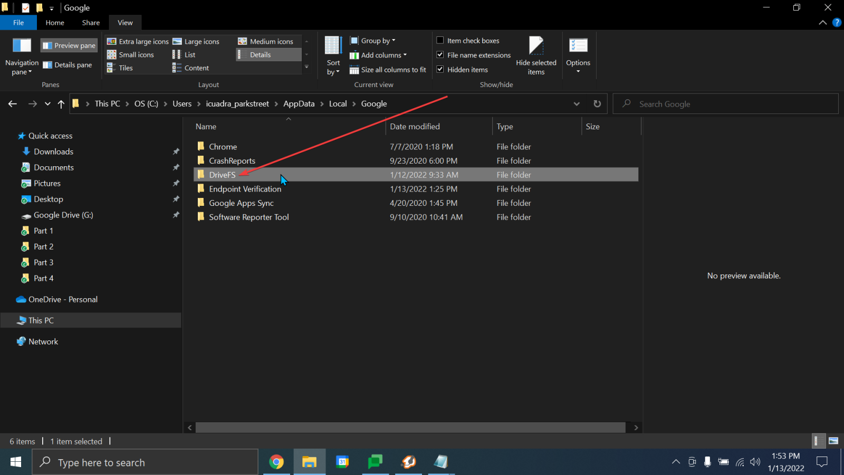Switch to Large icons layout

[196, 41]
